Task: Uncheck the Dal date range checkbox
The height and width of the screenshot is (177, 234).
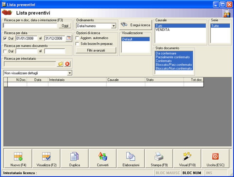Action: coord(5,38)
